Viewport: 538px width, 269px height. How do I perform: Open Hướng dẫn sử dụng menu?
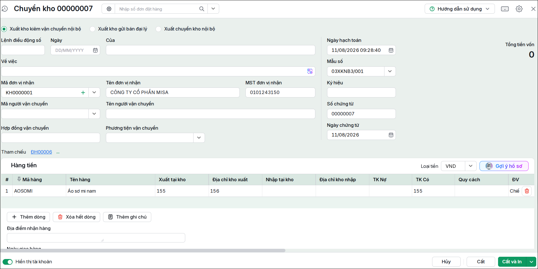460,9
